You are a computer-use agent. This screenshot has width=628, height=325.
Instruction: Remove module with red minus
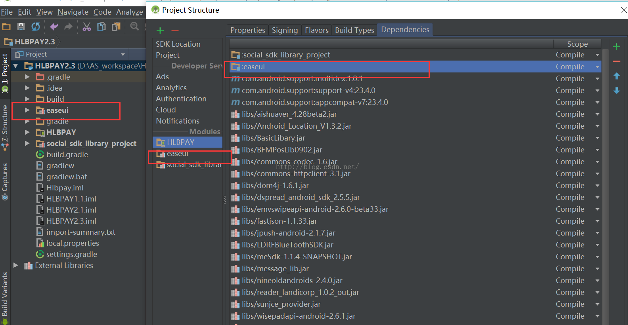coord(175,30)
